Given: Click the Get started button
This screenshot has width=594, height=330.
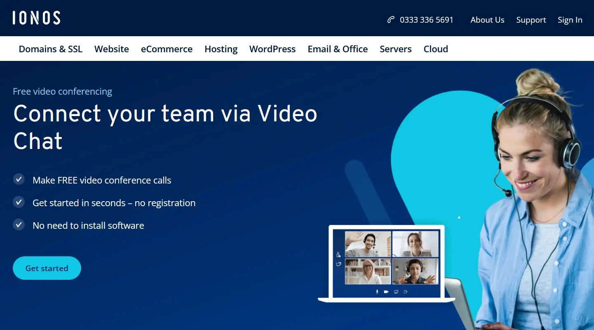Looking at the screenshot, I should click(x=47, y=268).
